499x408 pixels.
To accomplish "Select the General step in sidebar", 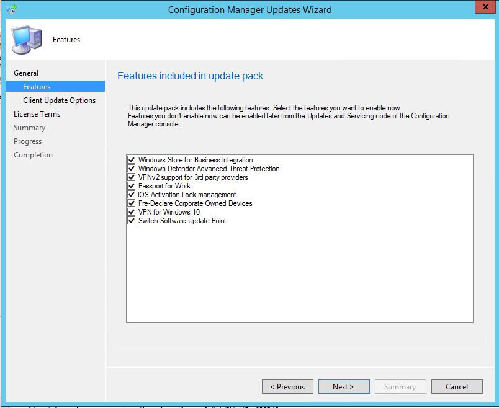I will click(26, 73).
